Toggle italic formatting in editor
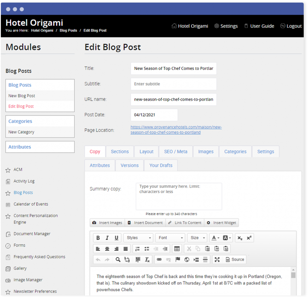 click(x=107, y=238)
